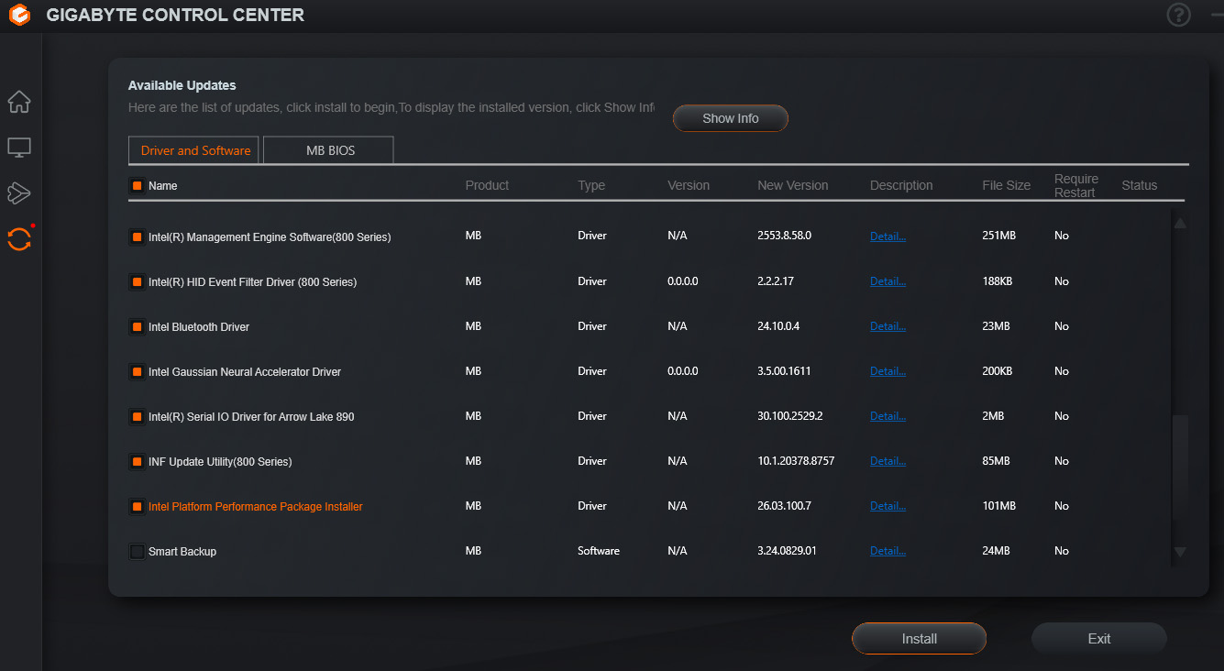Click the Gigabyte Control Center logo
1224x671 pixels.
(x=19, y=16)
